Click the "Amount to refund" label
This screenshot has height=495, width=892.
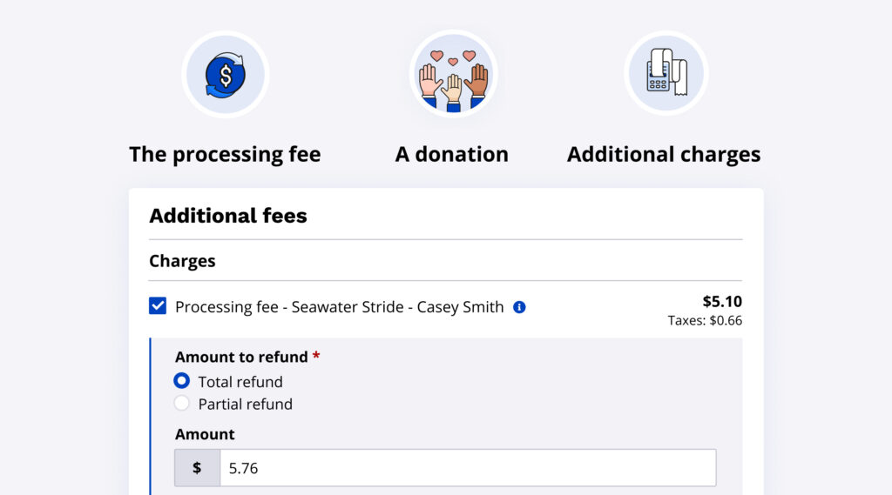[x=241, y=358]
